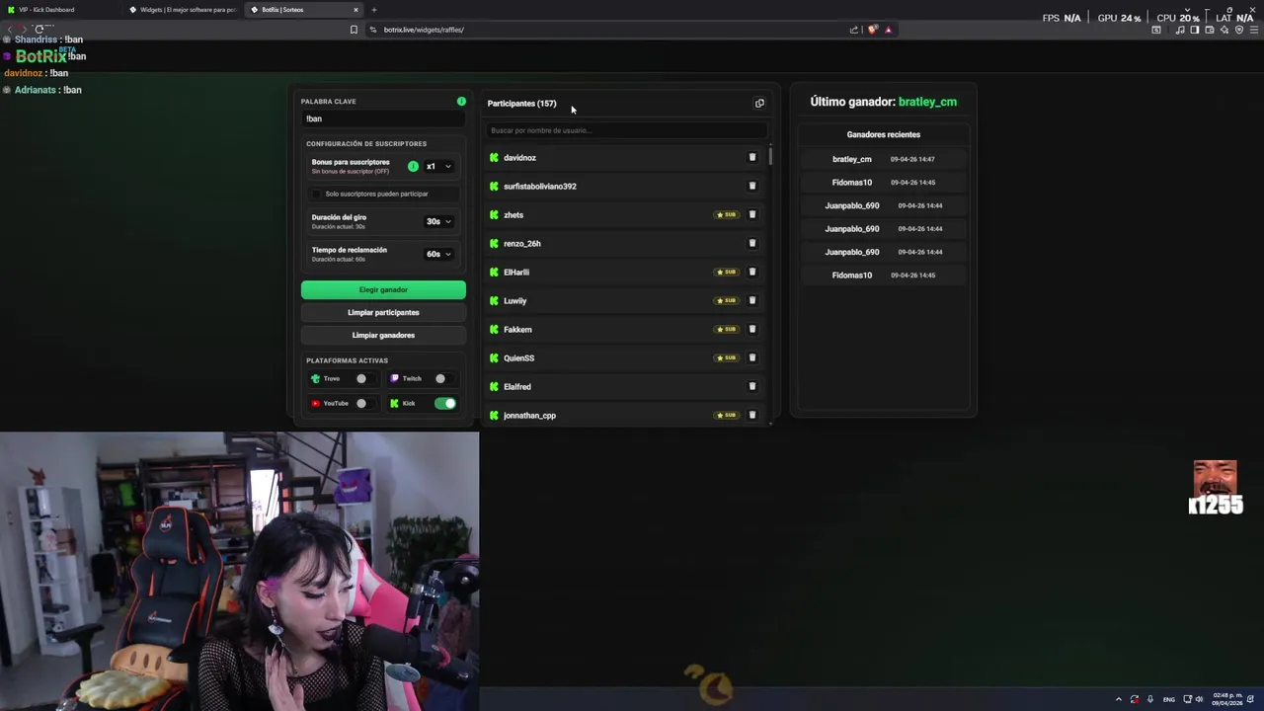Delete zhets from the participants list

click(x=751, y=214)
